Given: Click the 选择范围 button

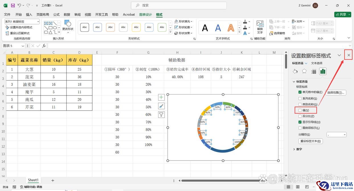Looking at the screenshot, I should point(335,92).
